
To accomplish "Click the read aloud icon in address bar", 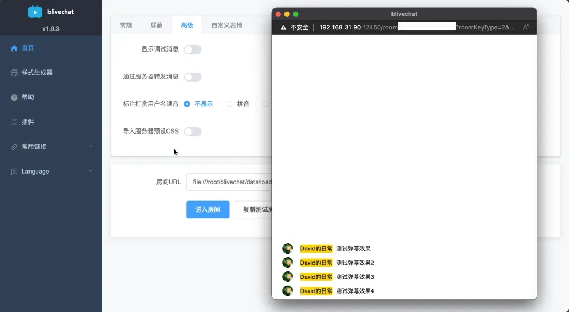I will 526,27.
